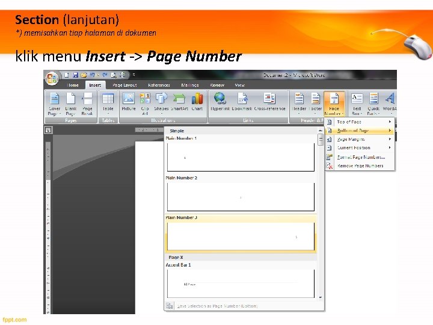Switch to the Home tab
Screen dimensions: 433x325
pos(73,85)
